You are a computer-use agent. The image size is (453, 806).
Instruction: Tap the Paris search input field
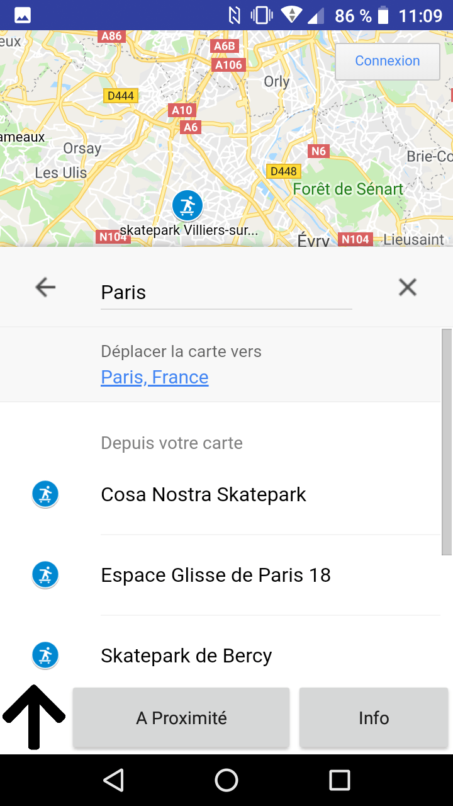[226, 292]
